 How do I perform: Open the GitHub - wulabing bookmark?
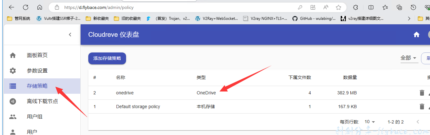coord(314,19)
